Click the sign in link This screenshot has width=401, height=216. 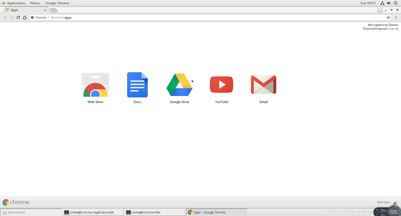pos(393,29)
